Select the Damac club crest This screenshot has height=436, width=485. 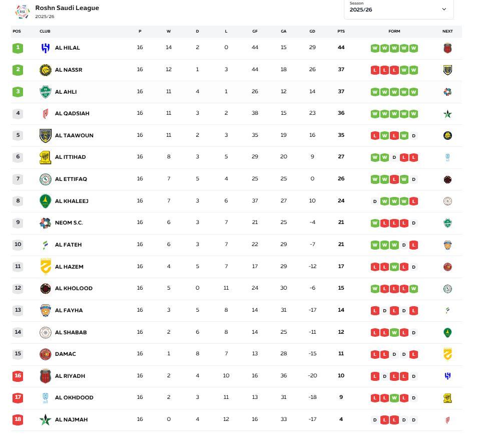tap(44, 354)
